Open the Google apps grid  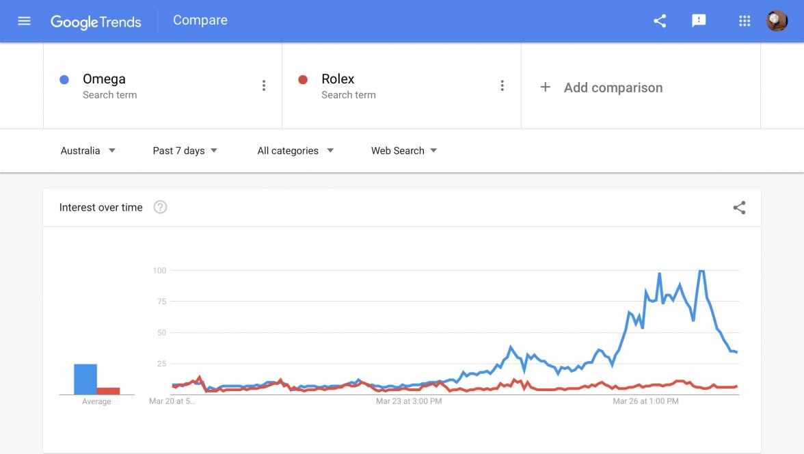[745, 21]
